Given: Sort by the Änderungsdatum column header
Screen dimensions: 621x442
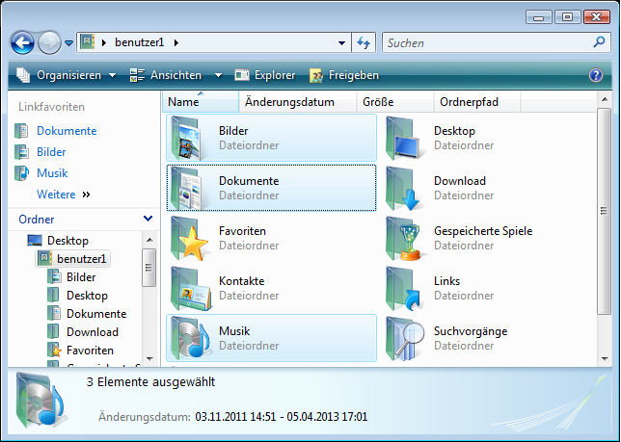Looking at the screenshot, I should point(297,102).
